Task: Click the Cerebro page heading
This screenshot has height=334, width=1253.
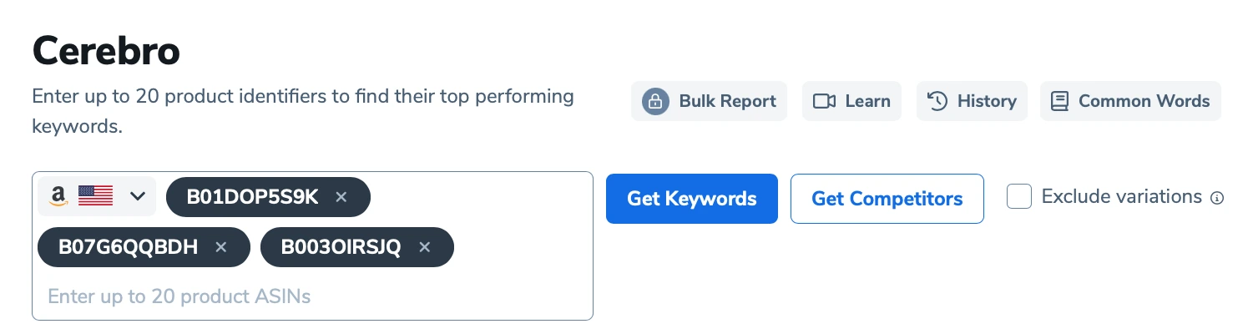Action: point(106,52)
